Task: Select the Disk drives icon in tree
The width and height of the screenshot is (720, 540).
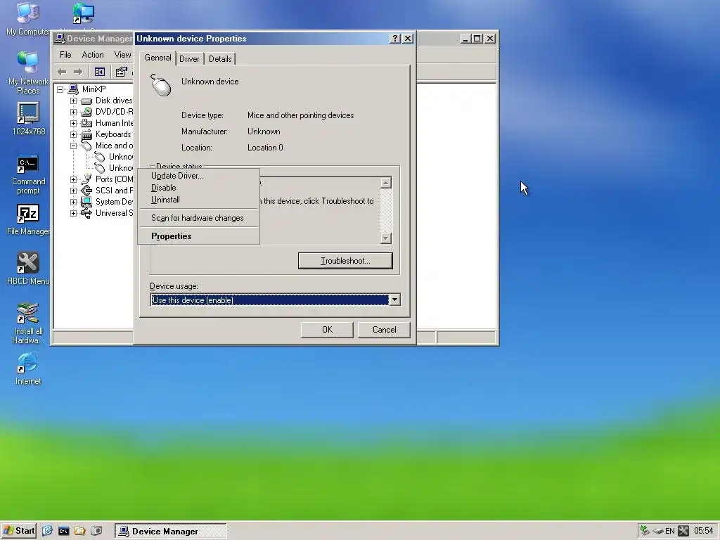Action: click(86, 101)
